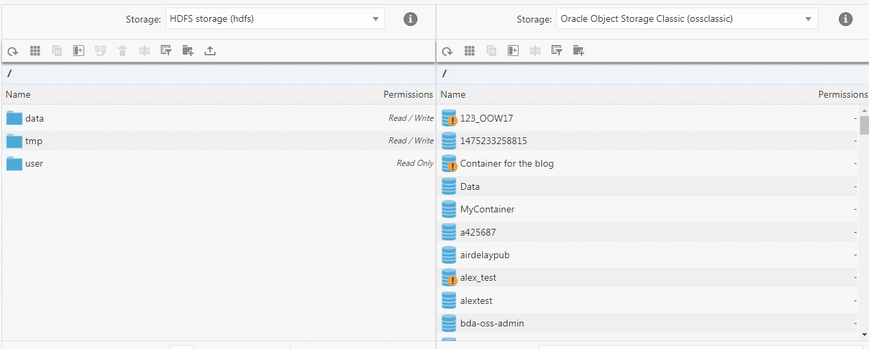Show info for HDFS storage
The height and width of the screenshot is (349, 869).
tap(411, 19)
